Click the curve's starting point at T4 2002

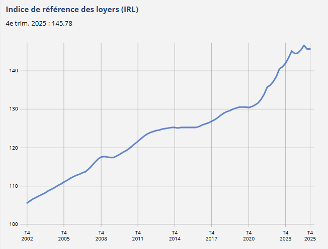[27, 203]
